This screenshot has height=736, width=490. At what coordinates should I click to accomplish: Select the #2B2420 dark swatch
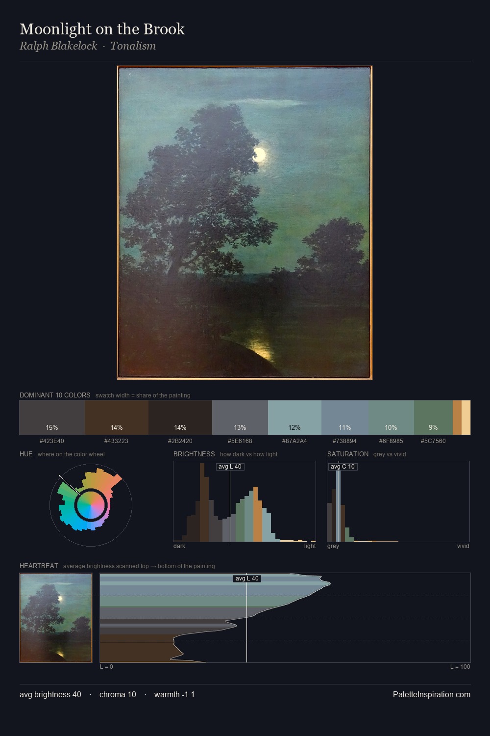pyautogui.click(x=180, y=418)
